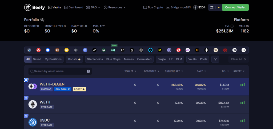Focus the Search by asset name field
Image resolution: width=273 pixels, height=129 pixels.
(x=60, y=71)
